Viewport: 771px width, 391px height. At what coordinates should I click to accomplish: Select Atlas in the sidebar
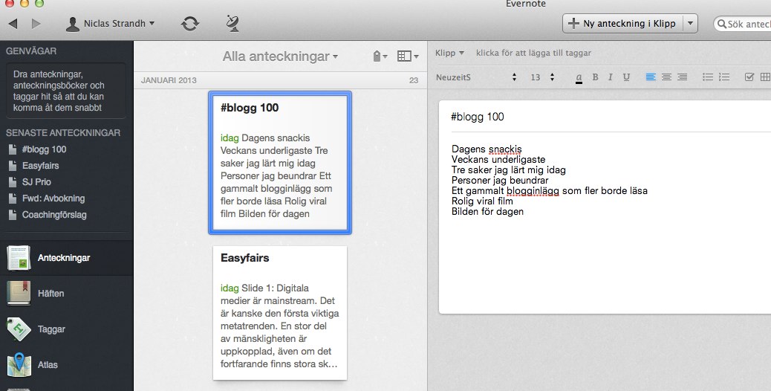tap(66, 365)
